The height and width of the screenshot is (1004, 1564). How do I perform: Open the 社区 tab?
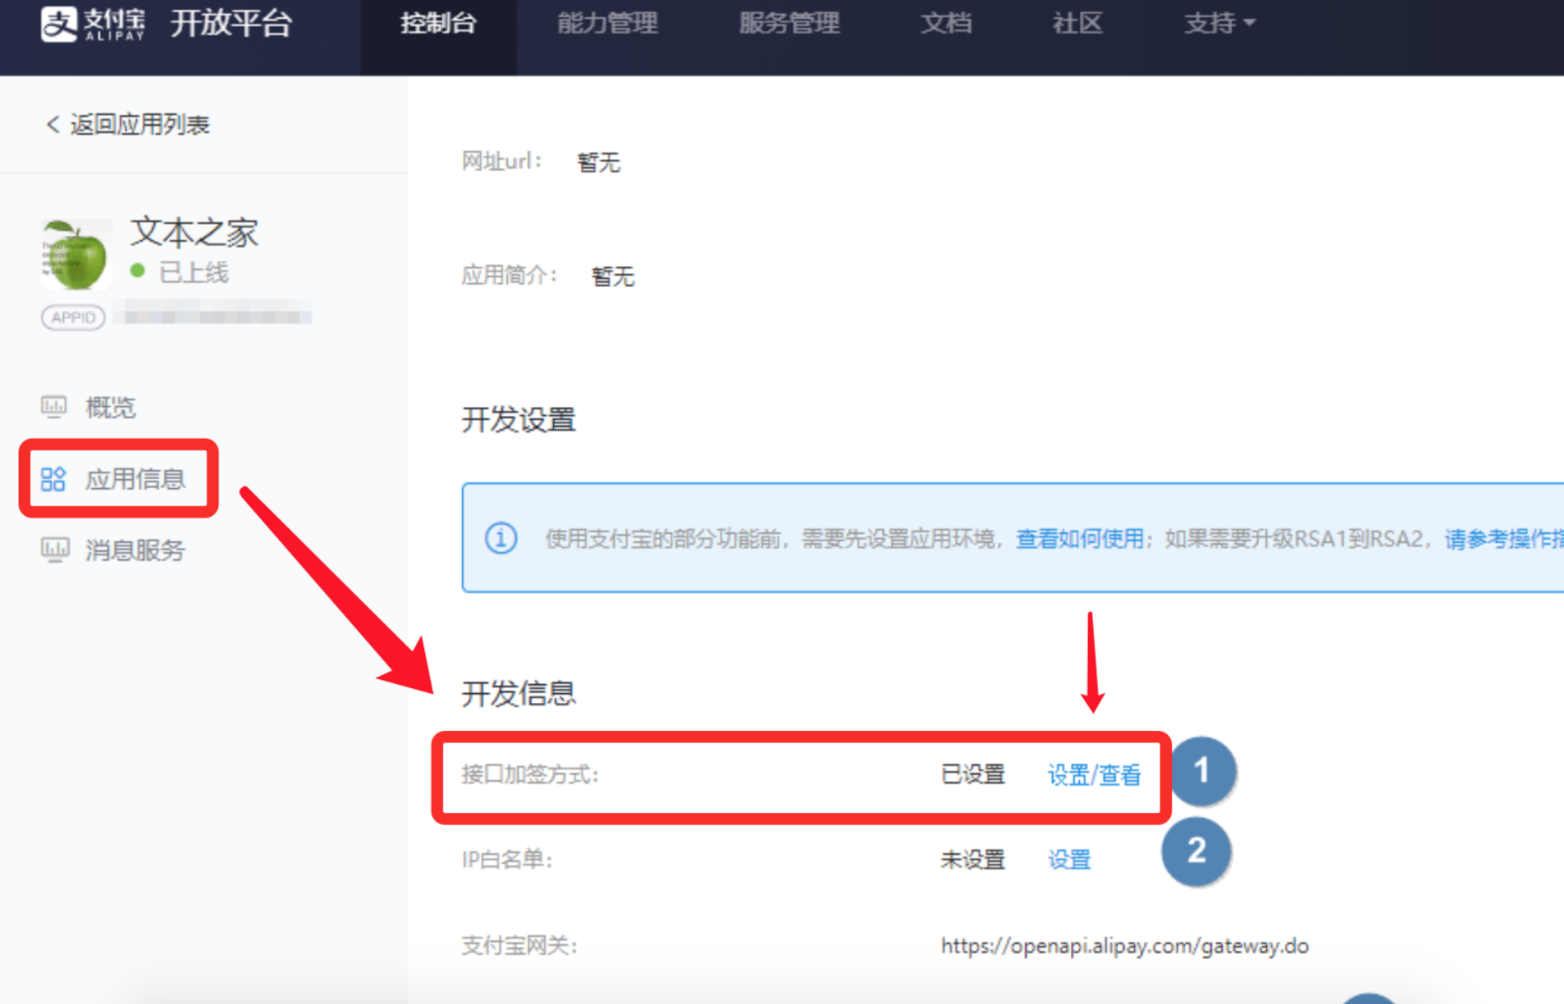tap(1077, 23)
